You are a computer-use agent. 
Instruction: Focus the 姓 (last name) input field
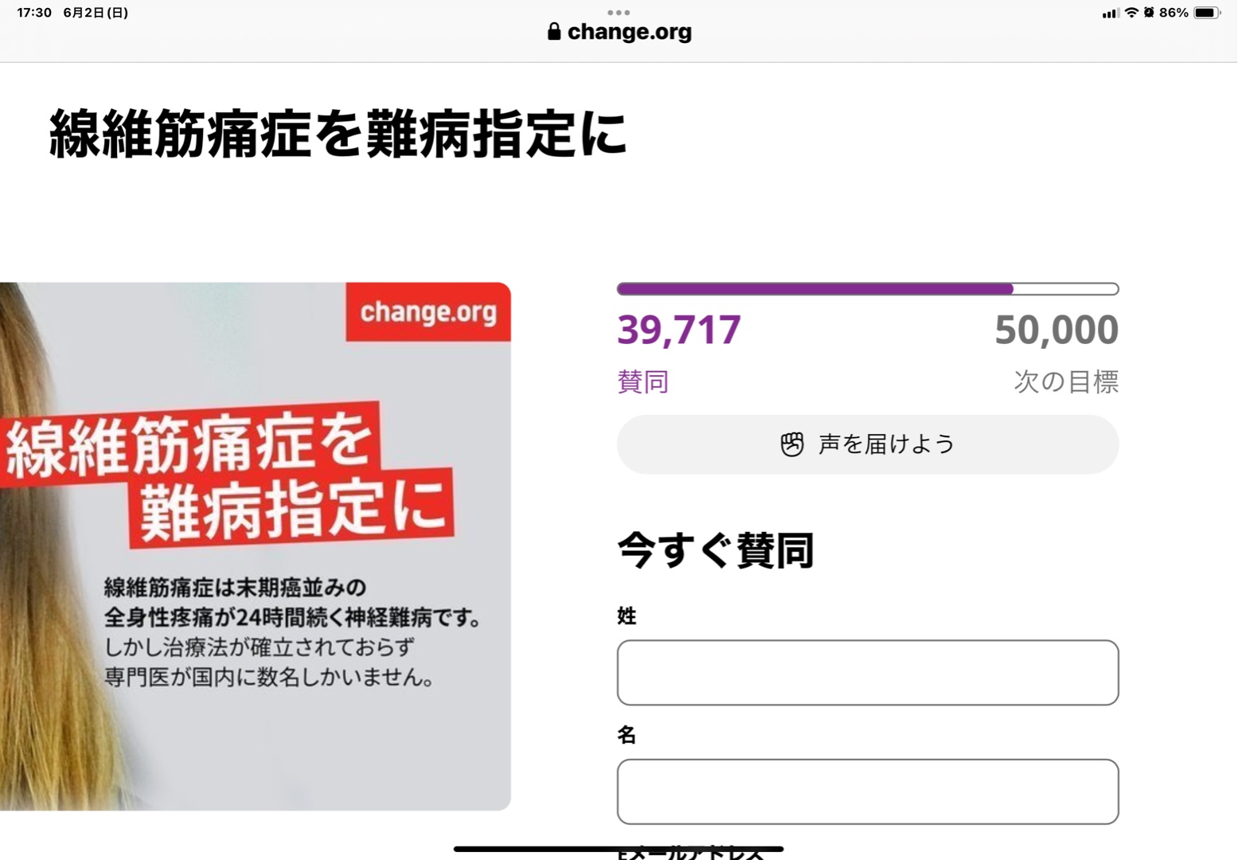(x=867, y=672)
